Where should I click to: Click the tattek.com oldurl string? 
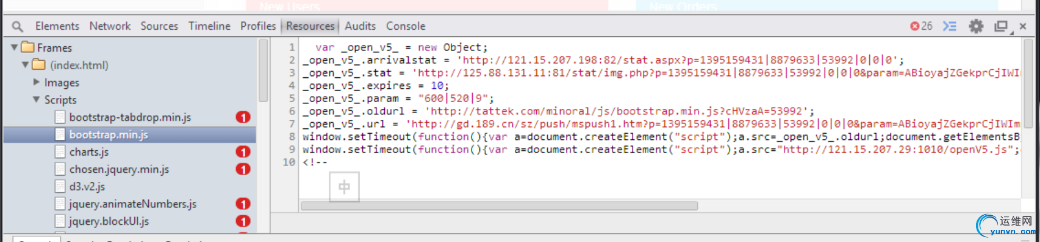pos(617,111)
